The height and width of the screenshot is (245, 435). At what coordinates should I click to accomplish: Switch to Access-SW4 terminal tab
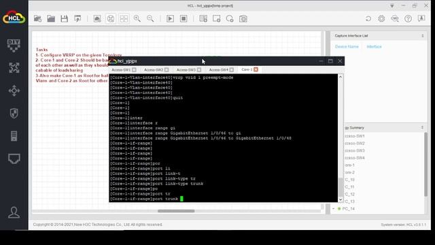(219, 69)
